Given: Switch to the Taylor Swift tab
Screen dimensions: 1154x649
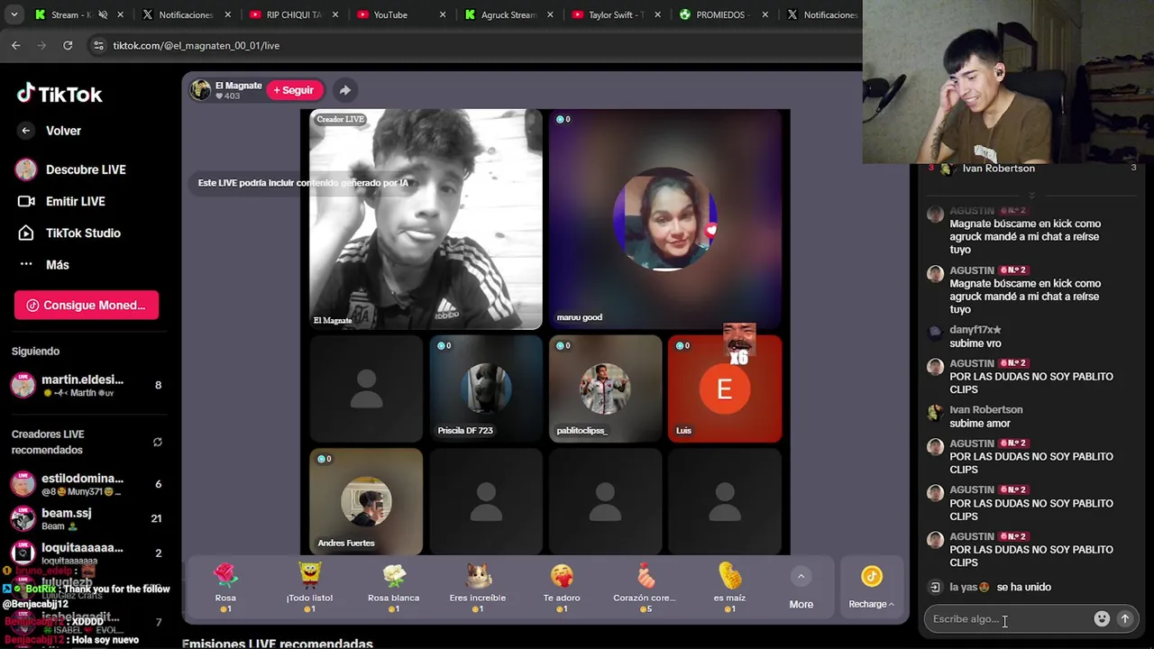Looking at the screenshot, I should (x=615, y=14).
